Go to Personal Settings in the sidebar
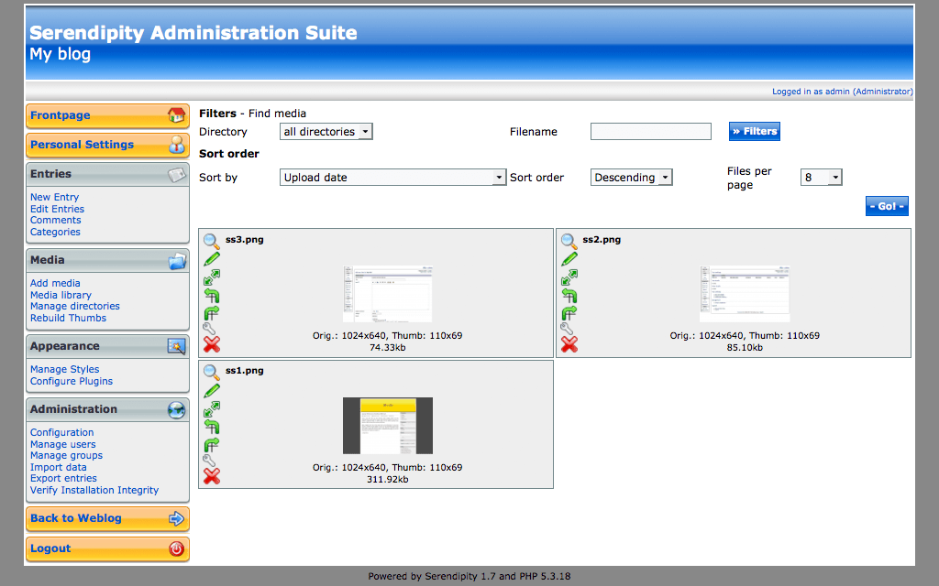Screen dimensions: 939x586 coord(107,145)
